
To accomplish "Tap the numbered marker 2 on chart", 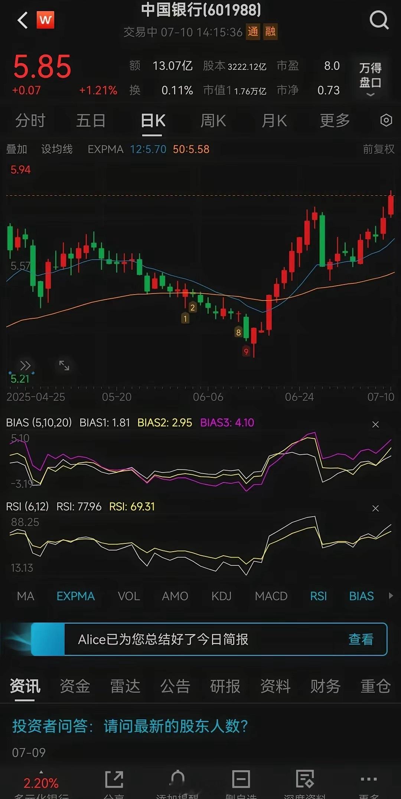I will tap(192, 307).
